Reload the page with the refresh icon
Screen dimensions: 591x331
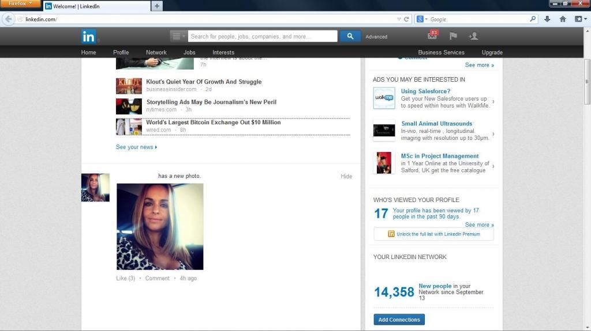406,19
